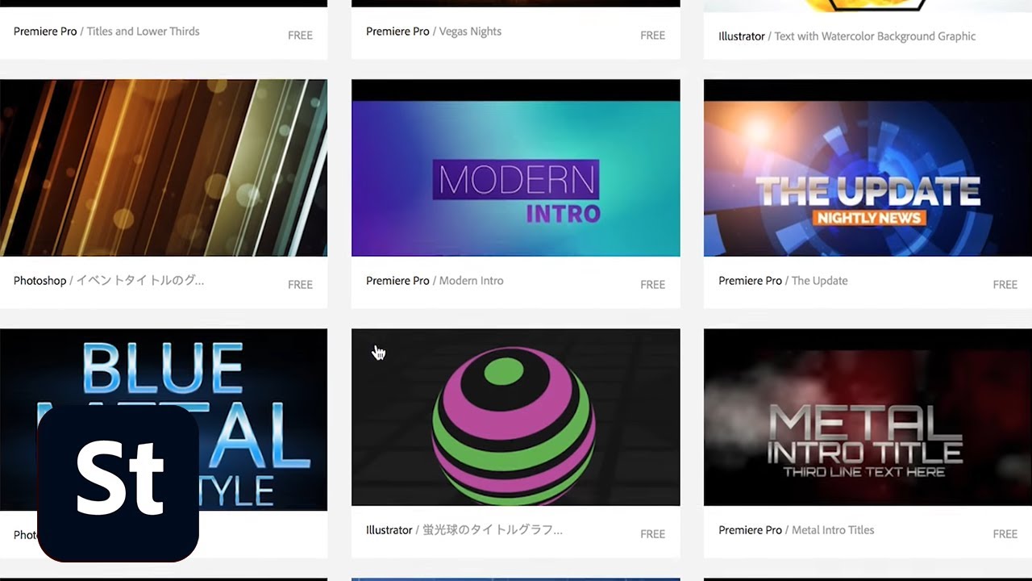Click FREE label on The Update card
Viewport: 1032px width, 581px height.
[1005, 285]
